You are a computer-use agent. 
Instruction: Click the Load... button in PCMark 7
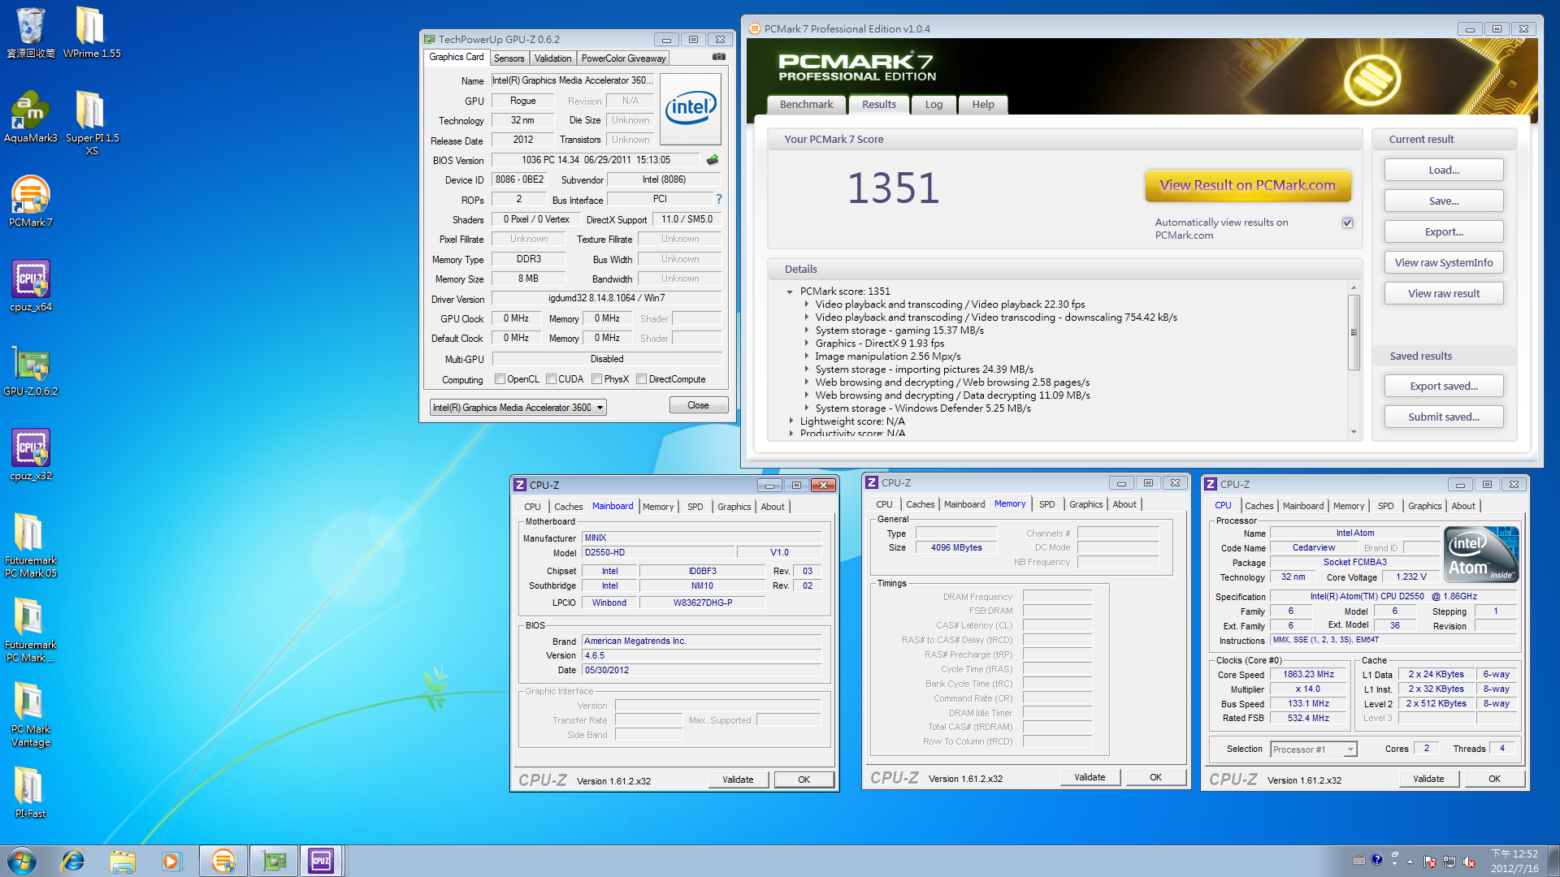(1444, 171)
